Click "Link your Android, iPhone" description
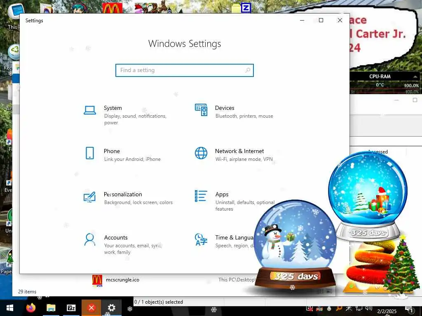Screen dimensions: 422x316 [132, 159]
